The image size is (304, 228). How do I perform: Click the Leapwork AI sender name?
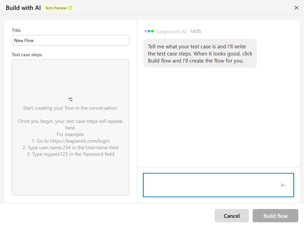click(x=172, y=32)
